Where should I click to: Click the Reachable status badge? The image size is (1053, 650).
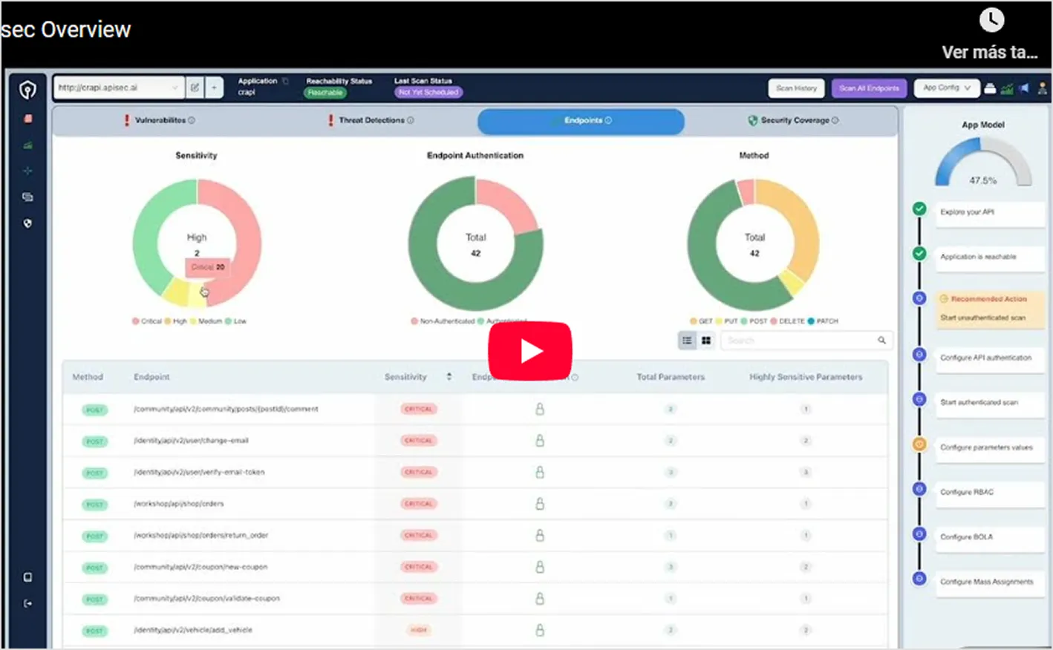point(325,93)
